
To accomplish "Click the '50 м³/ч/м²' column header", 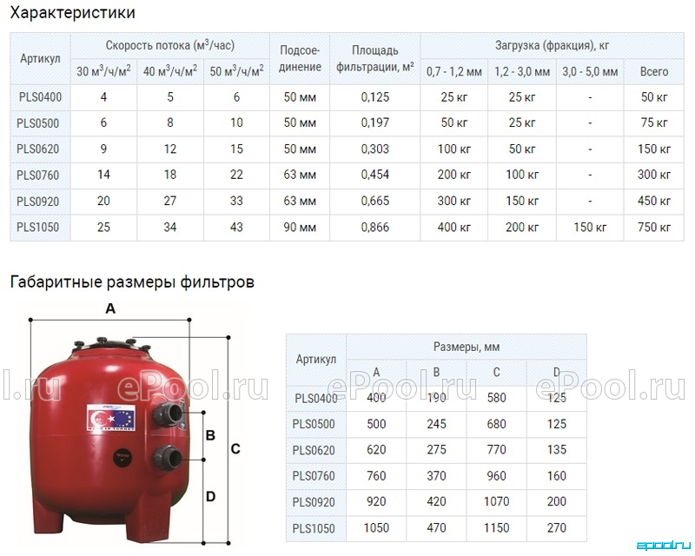I will [x=236, y=71].
